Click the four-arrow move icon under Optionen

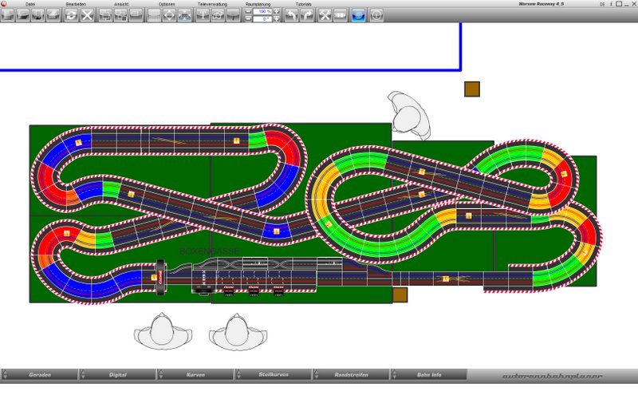[x=169, y=15]
